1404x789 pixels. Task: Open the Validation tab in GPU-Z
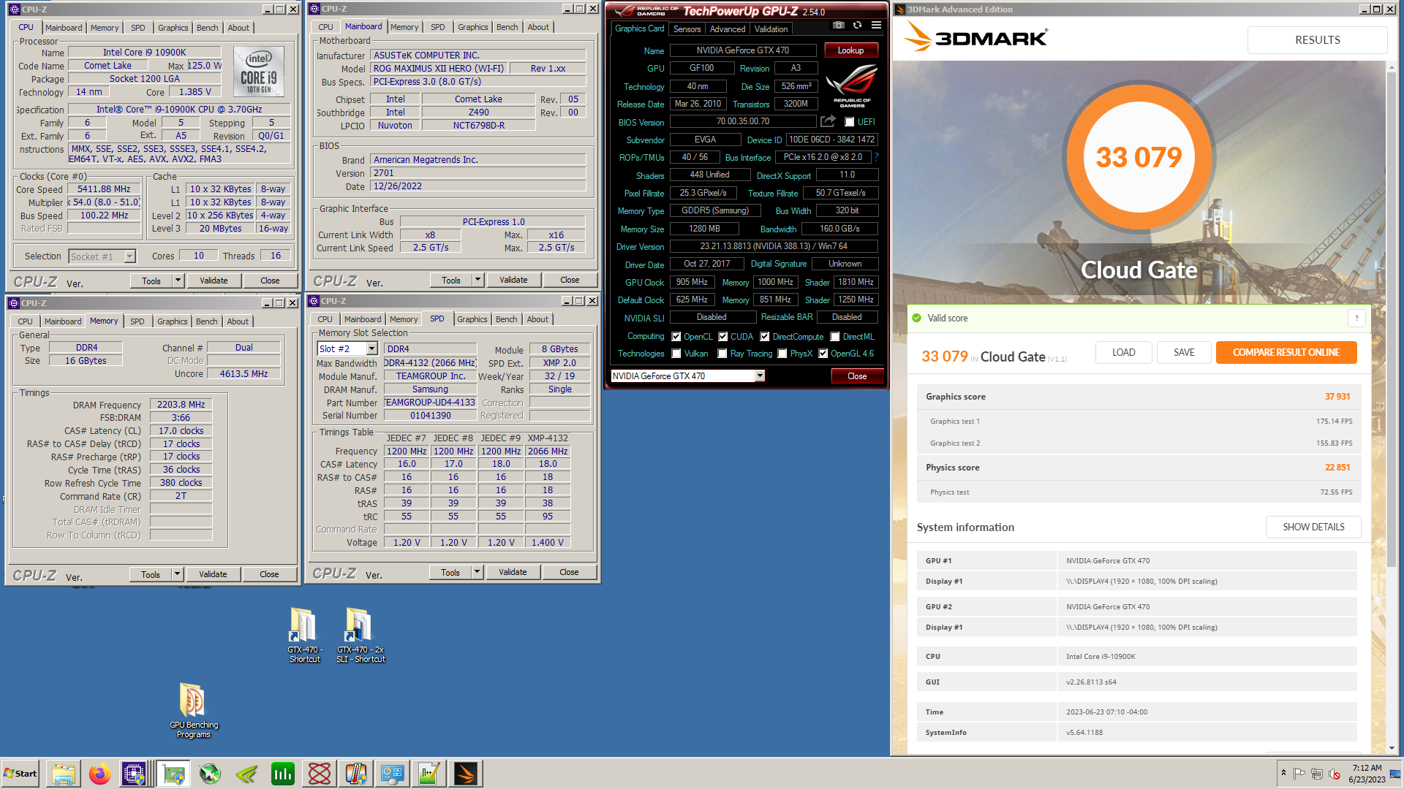coord(771,29)
